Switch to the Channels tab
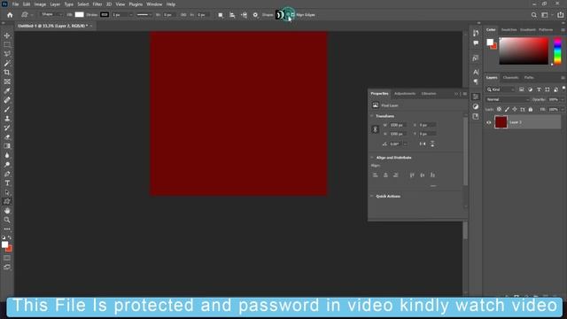The width and height of the screenshot is (567, 319). coord(510,77)
